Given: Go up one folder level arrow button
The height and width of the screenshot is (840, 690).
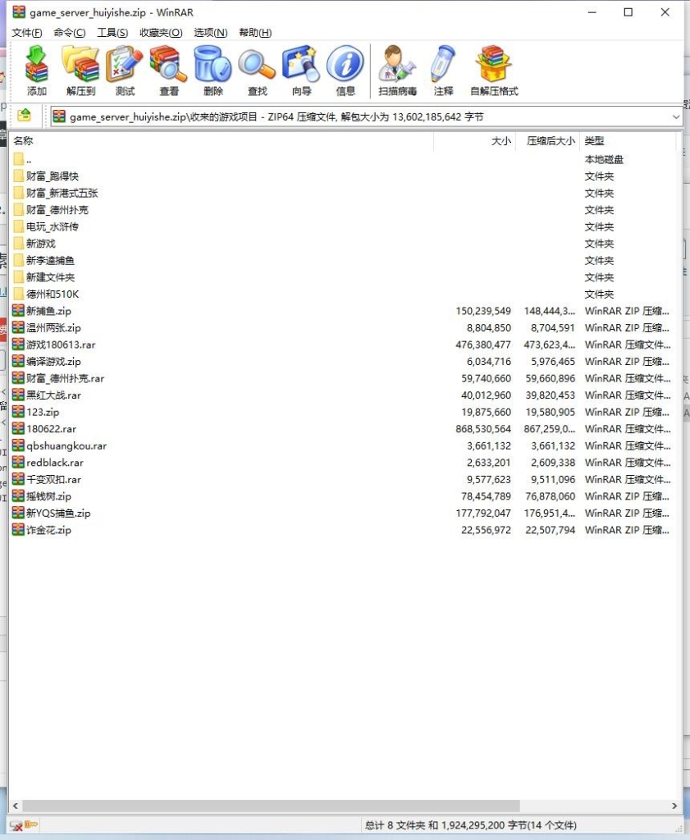Looking at the screenshot, I should point(25,116).
